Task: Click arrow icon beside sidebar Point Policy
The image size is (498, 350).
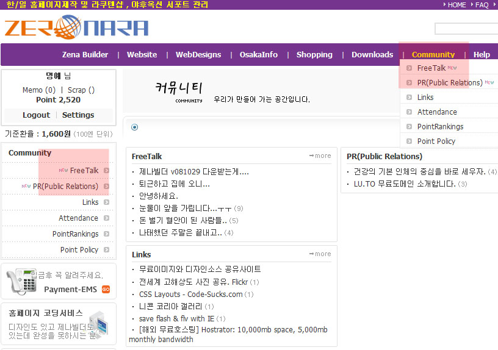Action: click(106, 250)
